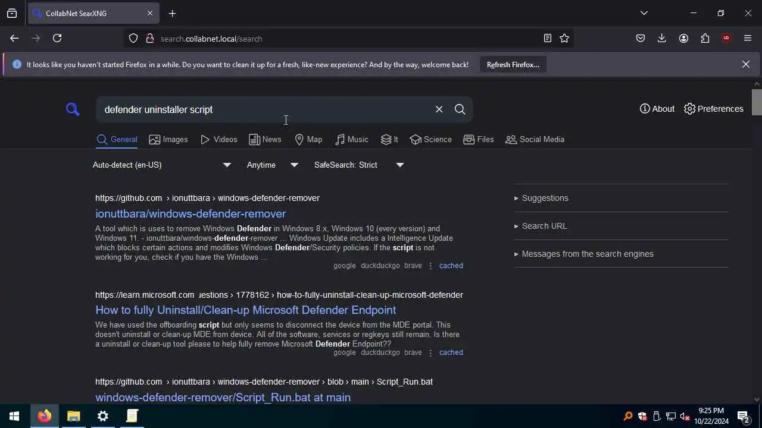The height and width of the screenshot is (428, 762).
Task: Open the Windows Start menu
Action: tap(14, 416)
